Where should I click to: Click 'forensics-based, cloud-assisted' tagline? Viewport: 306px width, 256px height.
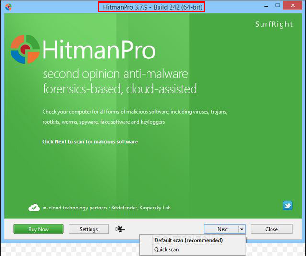(x=120, y=89)
